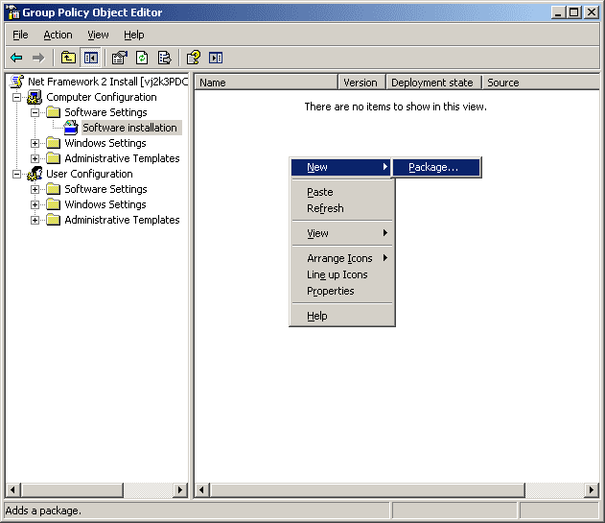
Task: Click the Back arrow toolbar icon
Action: point(16,58)
